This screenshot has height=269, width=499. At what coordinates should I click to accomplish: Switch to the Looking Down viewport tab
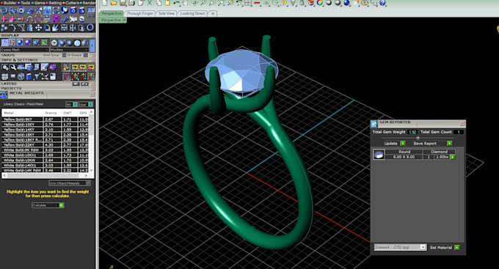(x=192, y=13)
